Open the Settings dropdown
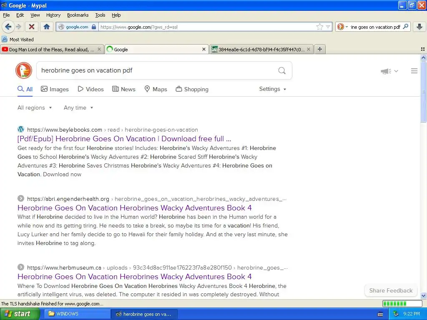The width and height of the screenshot is (427, 320). click(273, 89)
